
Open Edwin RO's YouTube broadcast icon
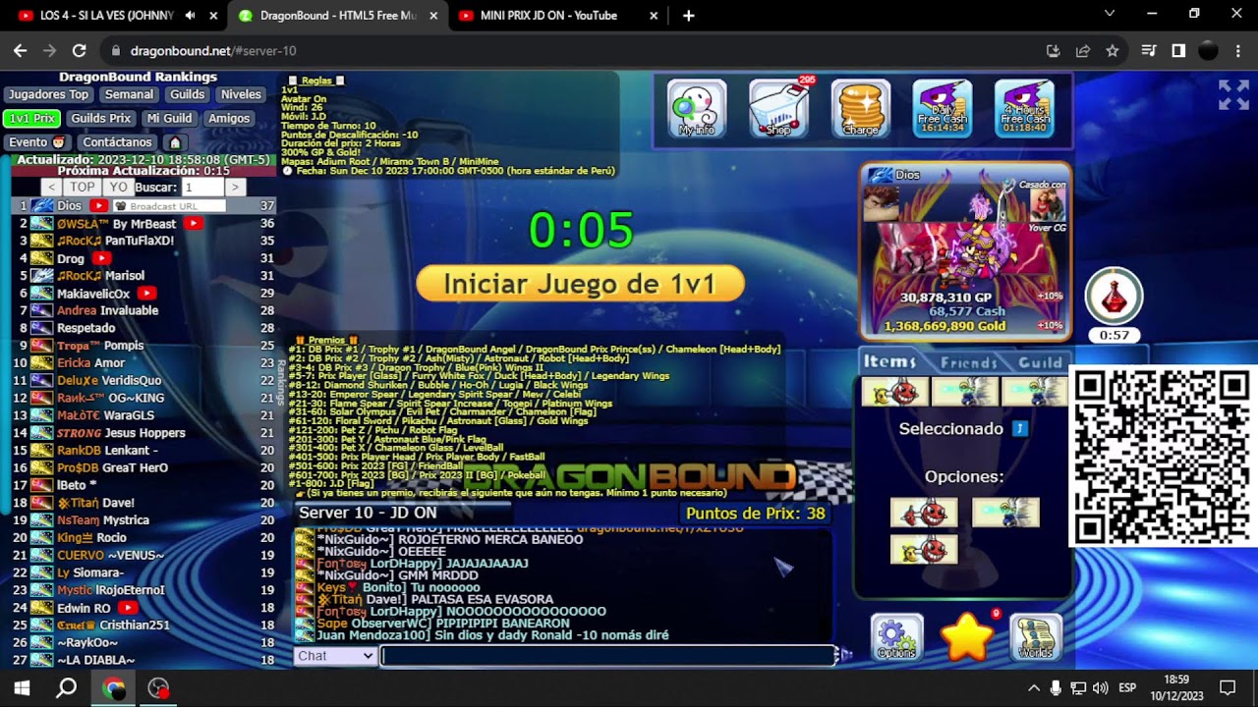pos(127,608)
